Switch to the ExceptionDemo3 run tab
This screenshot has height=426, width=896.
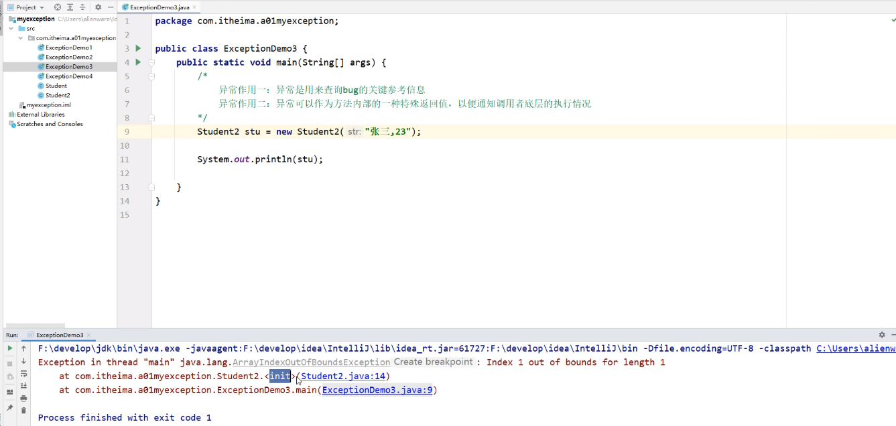coord(60,334)
